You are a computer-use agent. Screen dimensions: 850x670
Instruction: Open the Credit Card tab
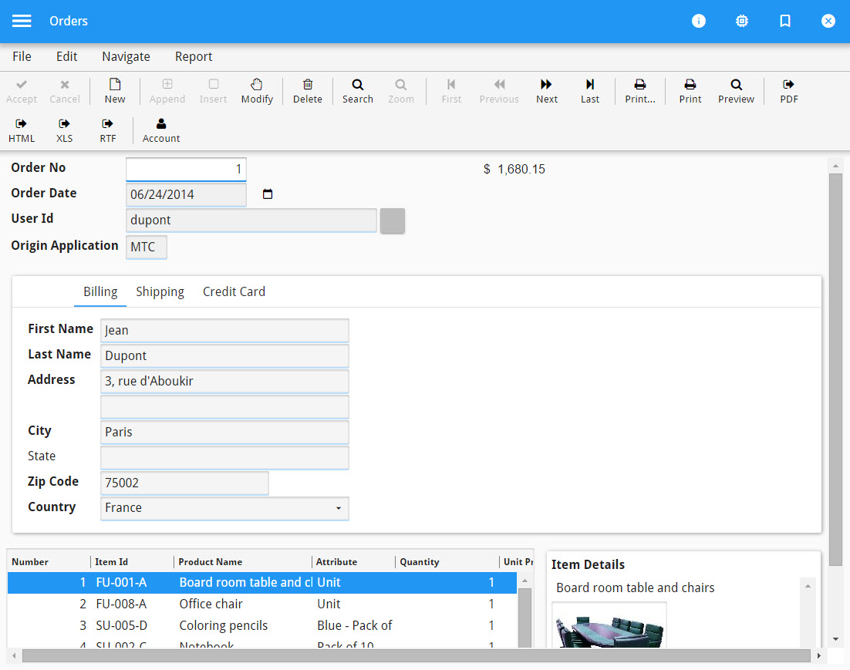[233, 291]
